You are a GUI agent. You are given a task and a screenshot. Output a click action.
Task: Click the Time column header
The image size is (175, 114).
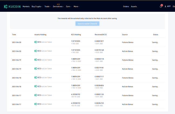point(14,35)
